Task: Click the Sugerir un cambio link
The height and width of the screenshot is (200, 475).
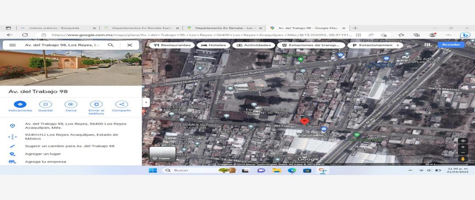Action: [70, 146]
